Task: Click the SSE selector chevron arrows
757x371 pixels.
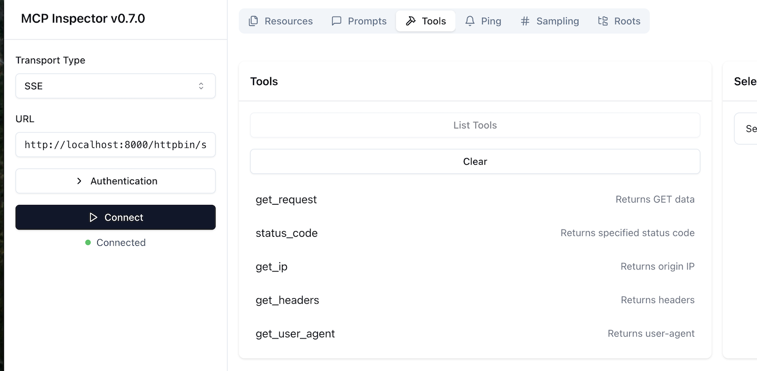Action: (x=201, y=86)
